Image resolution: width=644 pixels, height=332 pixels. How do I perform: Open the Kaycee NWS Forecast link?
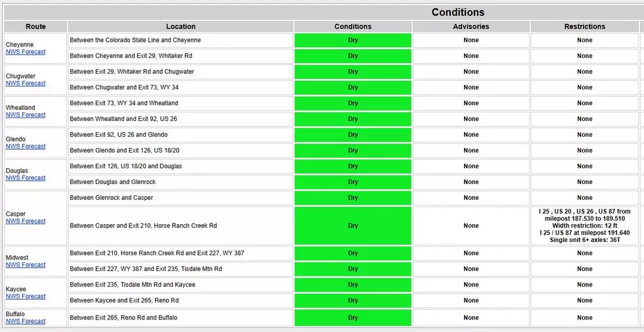[x=26, y=296]
